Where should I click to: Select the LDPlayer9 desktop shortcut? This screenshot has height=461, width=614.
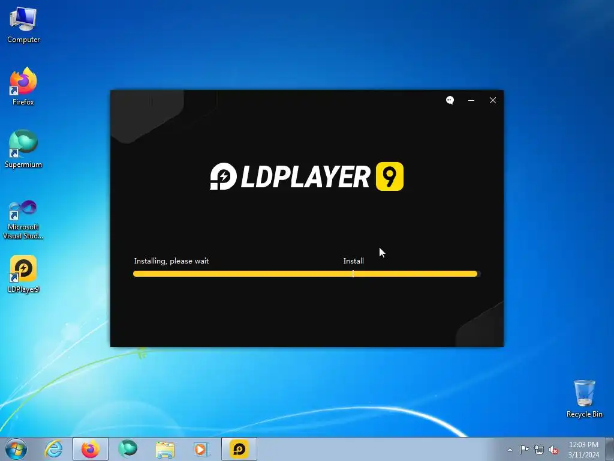(23, 274)
